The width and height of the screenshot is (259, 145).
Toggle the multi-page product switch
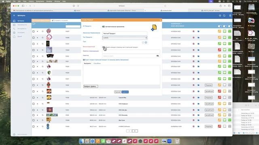tap(104, 47)
